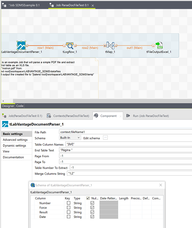Image resolution: width=192 pixels, height=228 pixels.
Task: Open the Job(ParseDocFileTest 0.1) view tab
Action: [x=25, y=116]
